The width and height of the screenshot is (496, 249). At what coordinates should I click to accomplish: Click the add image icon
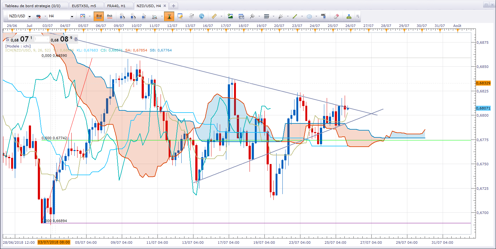(230, 16)
